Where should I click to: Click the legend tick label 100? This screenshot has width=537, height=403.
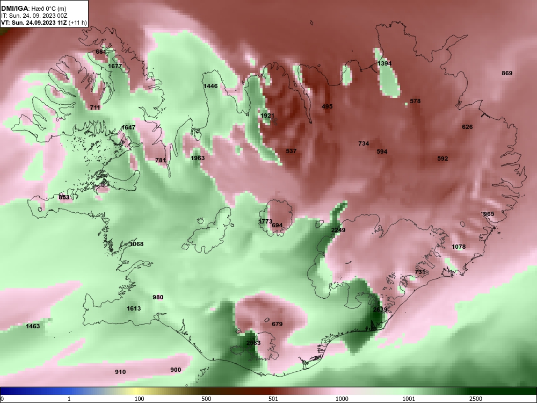click(139, 399)
